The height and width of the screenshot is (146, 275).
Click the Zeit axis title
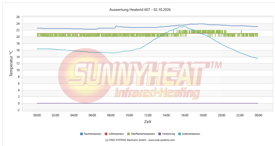coord(148,122)
